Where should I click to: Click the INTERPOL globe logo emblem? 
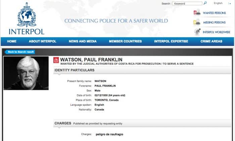pos(27,15)
